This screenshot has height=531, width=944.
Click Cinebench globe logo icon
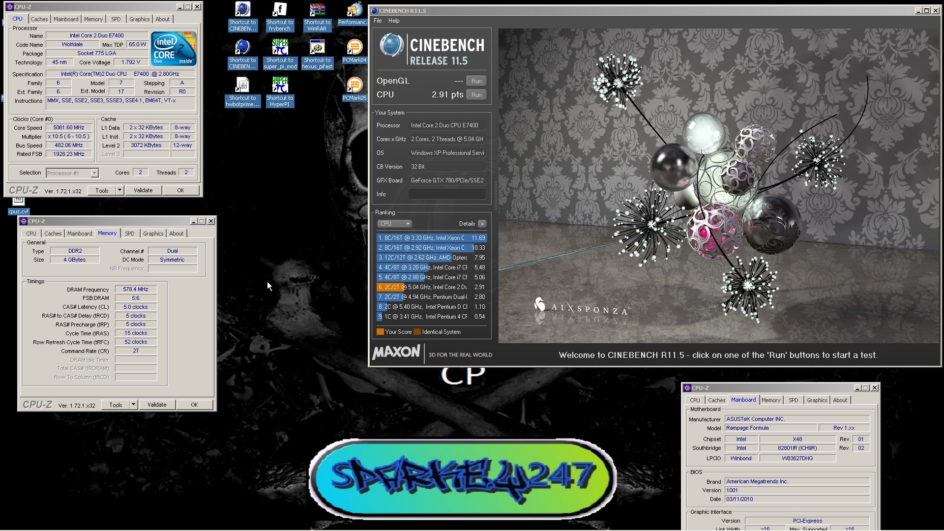tap(392, 46)
